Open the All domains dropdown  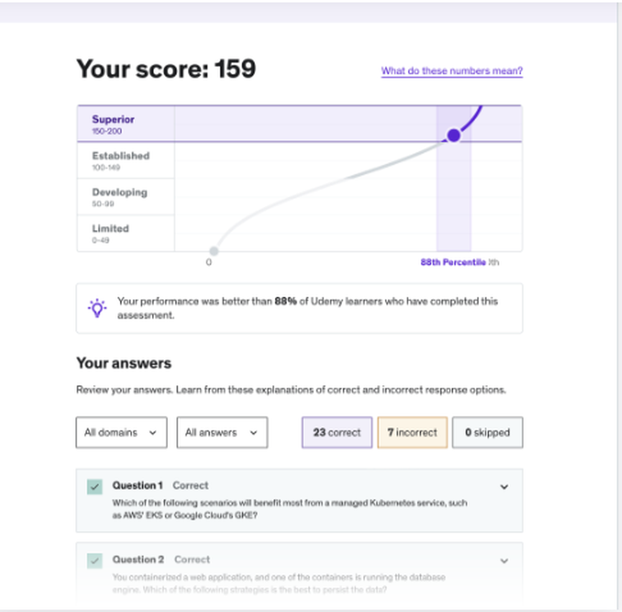121,432
